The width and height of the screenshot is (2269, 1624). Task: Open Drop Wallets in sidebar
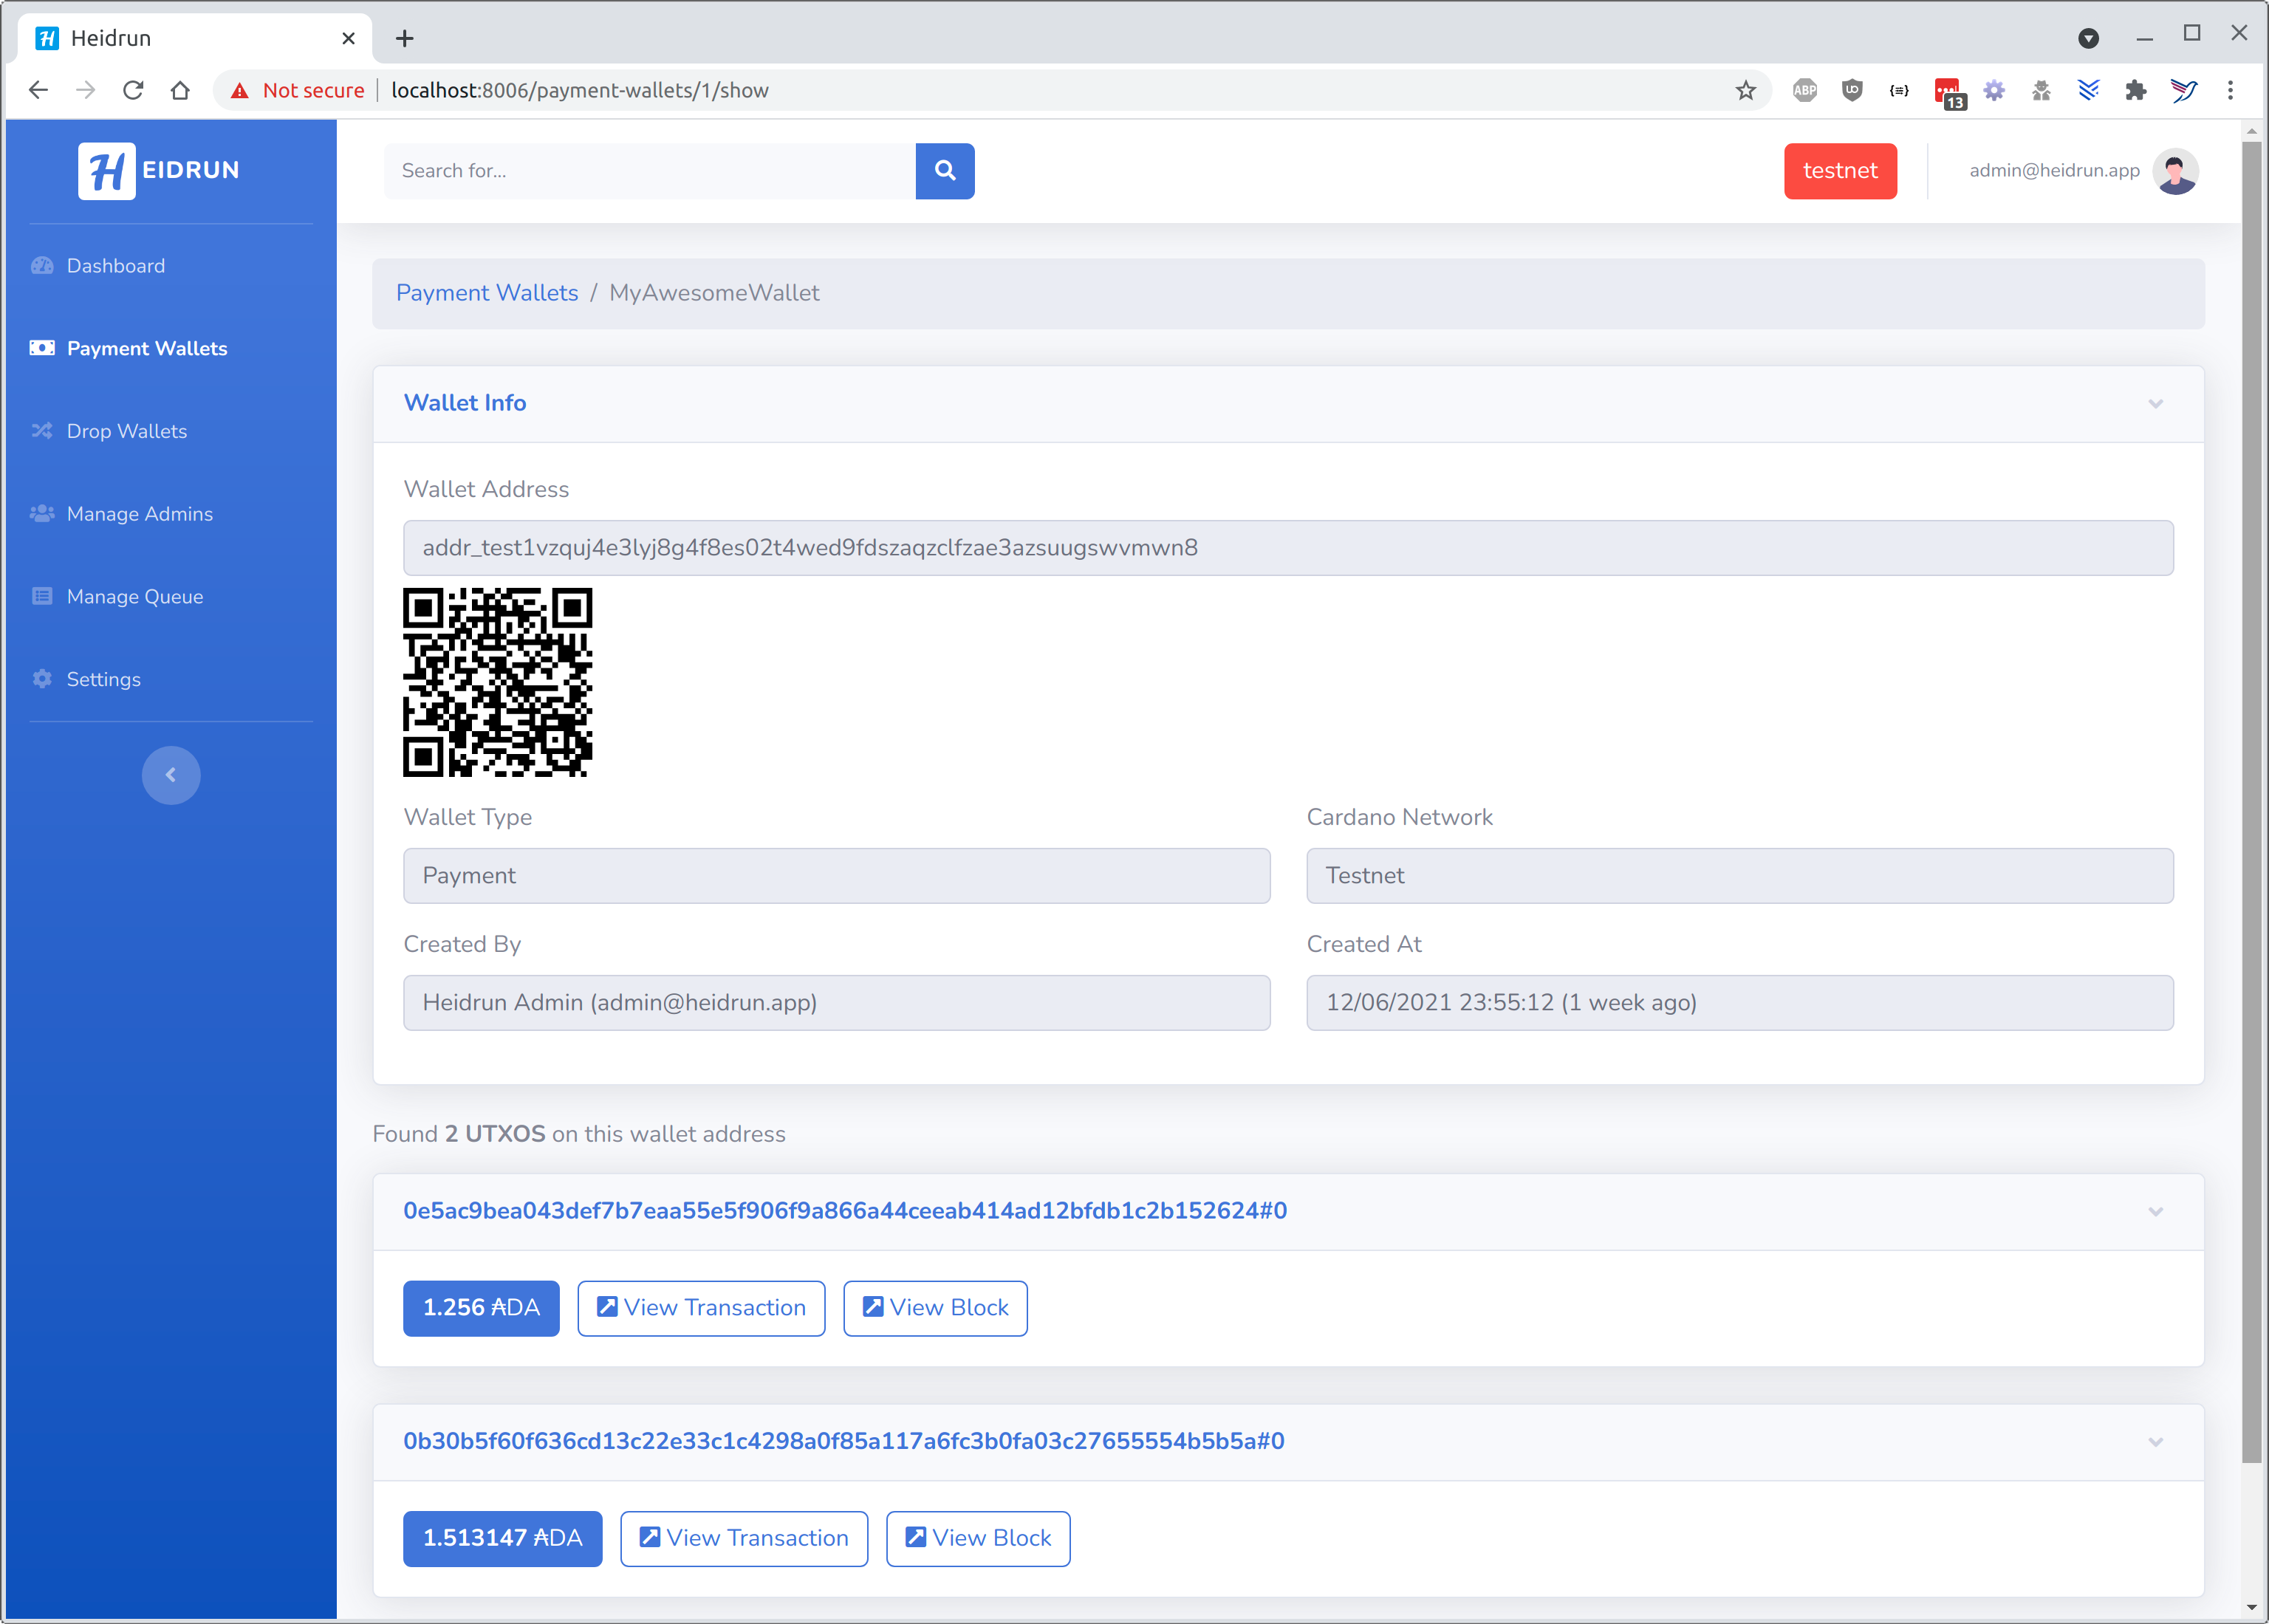point(126,431)
